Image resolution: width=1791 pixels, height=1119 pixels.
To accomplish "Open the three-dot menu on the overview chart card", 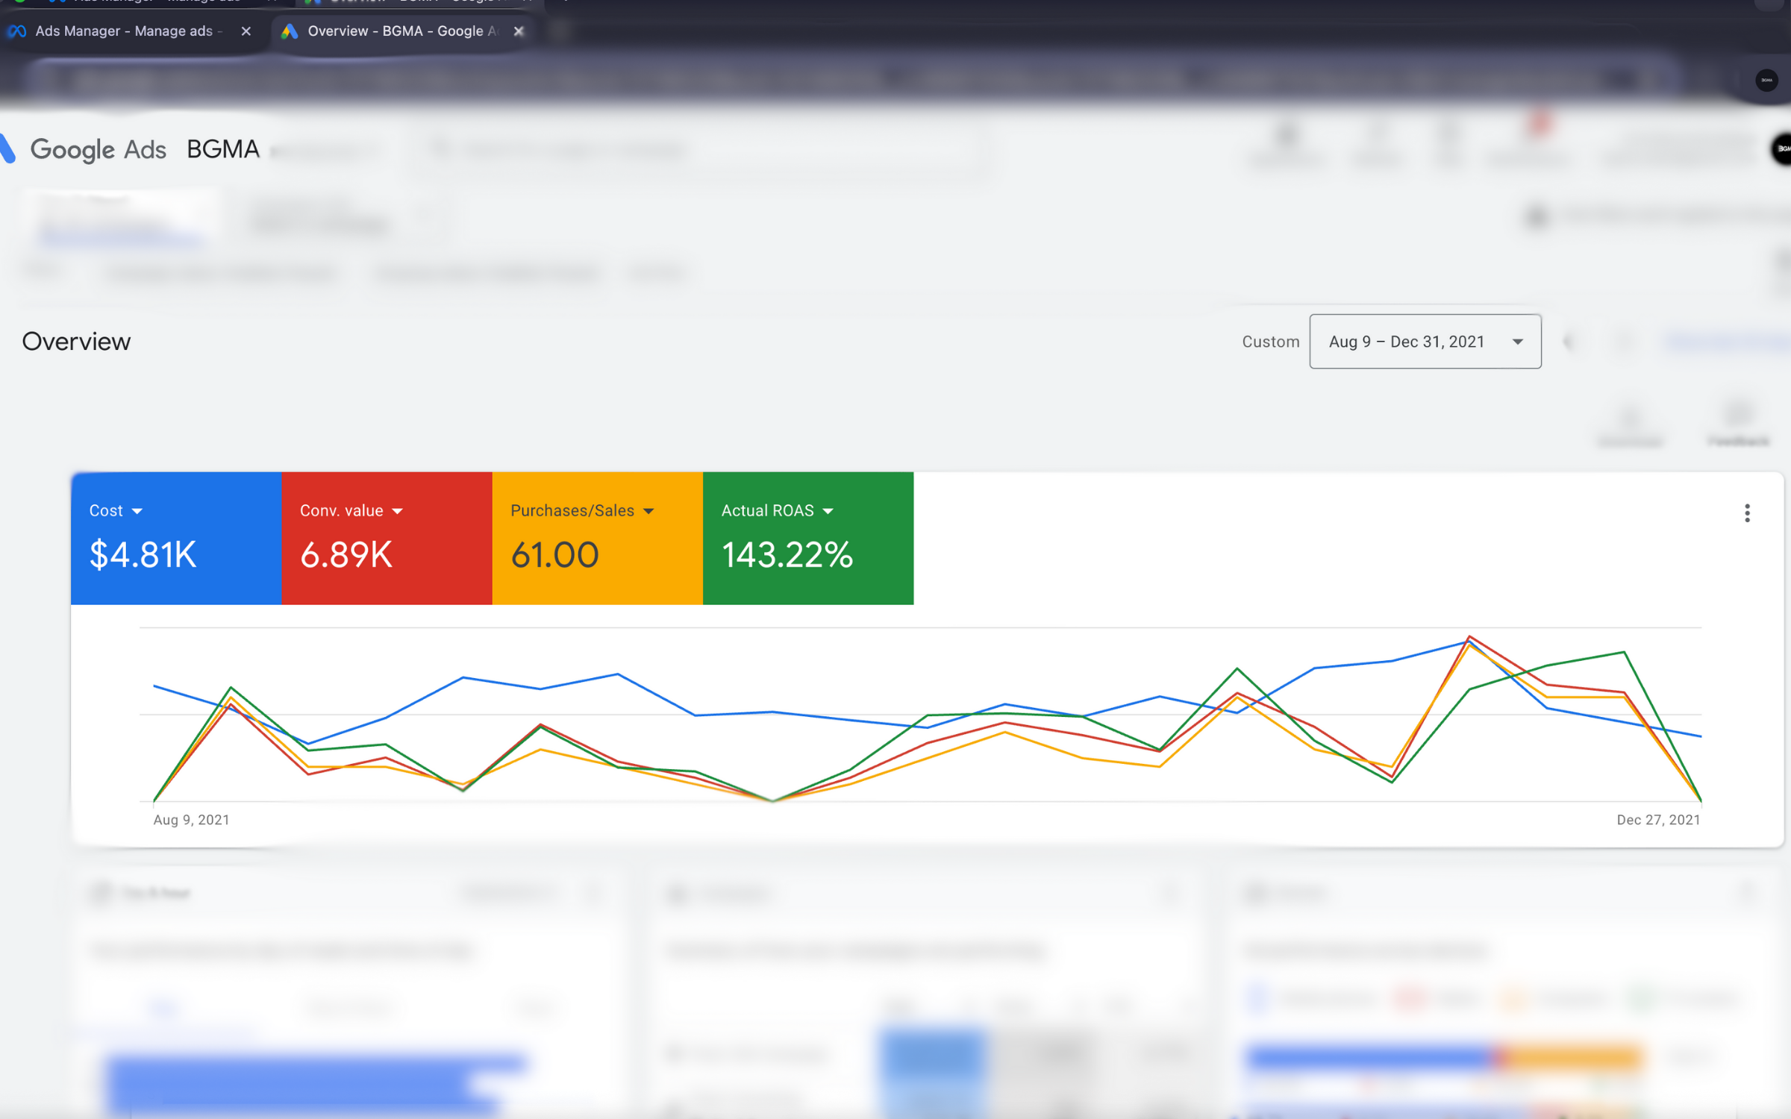I will (1747, 513).
